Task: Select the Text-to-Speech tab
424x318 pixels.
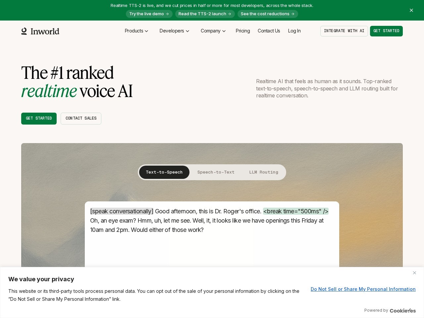Action: click(x=164, y=172)
